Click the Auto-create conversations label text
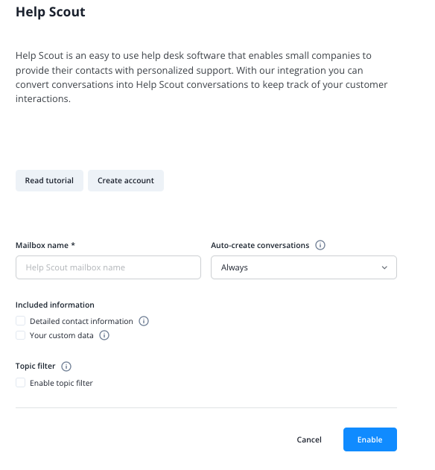This screenshot has width=435, height=470. click(x=260, y=245)
